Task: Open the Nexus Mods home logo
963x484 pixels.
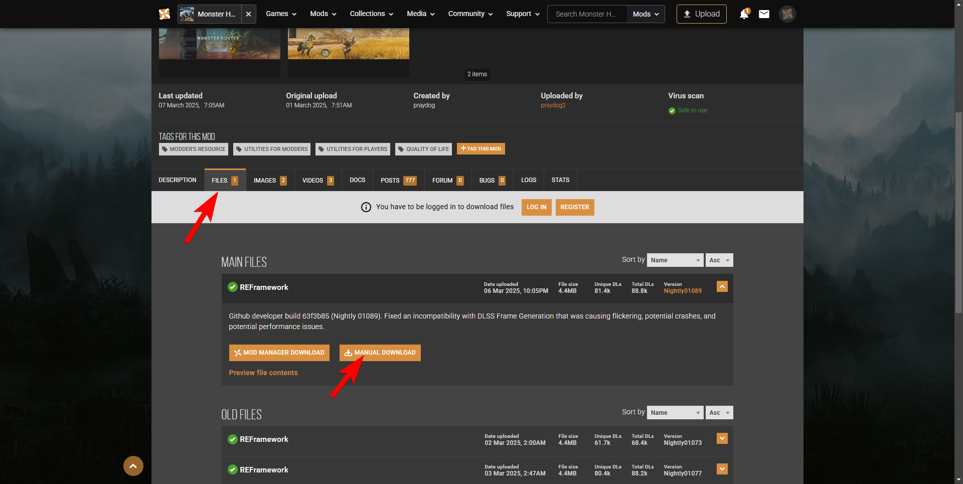Action: pos(165,14)
